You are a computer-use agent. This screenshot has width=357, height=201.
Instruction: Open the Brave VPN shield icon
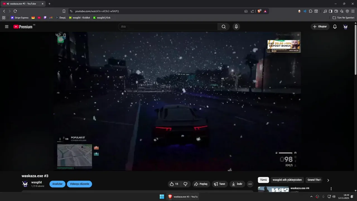click(347, 11)
